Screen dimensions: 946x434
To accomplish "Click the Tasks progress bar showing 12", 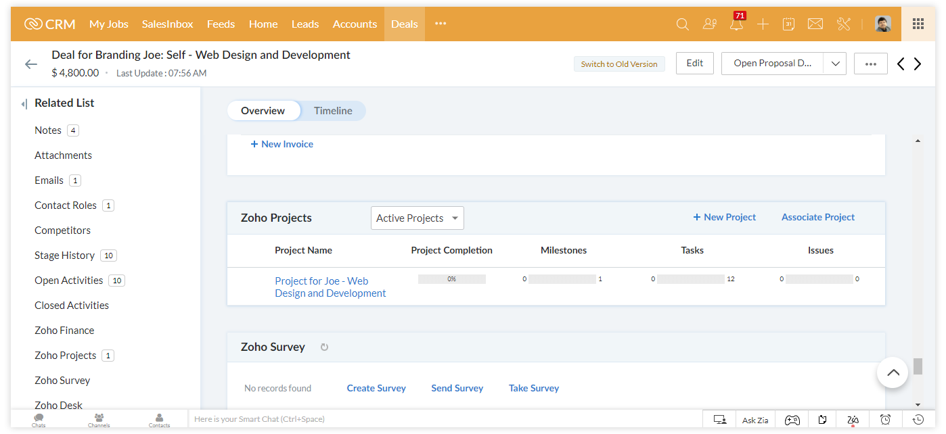I will (691, 279).
